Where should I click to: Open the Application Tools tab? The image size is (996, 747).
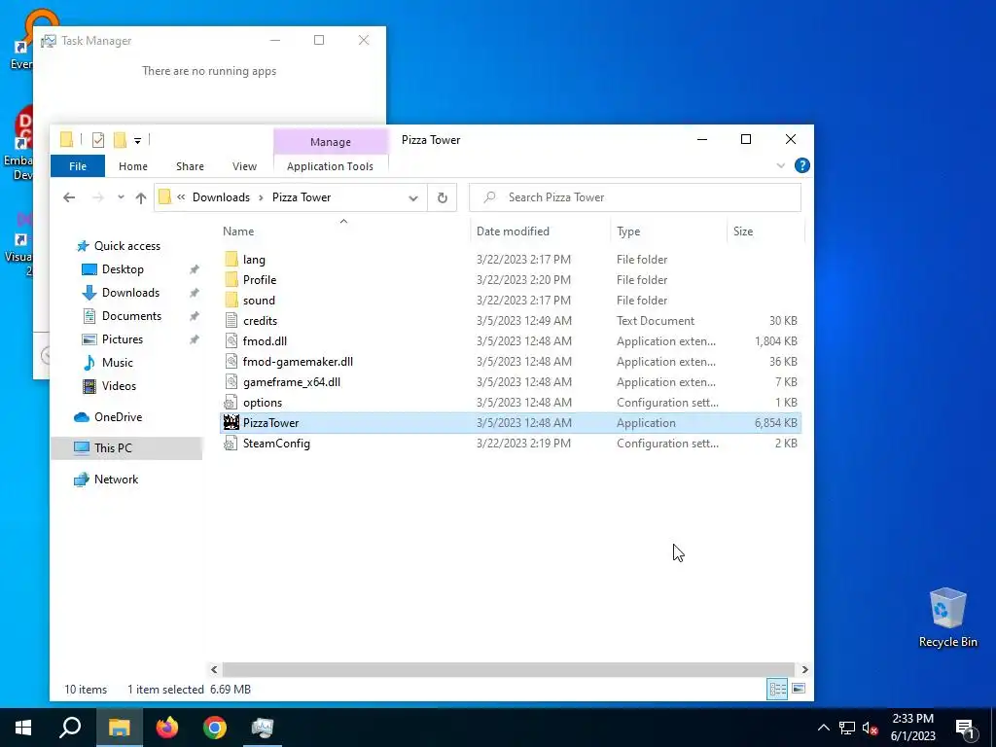click(x=331, y=166)
